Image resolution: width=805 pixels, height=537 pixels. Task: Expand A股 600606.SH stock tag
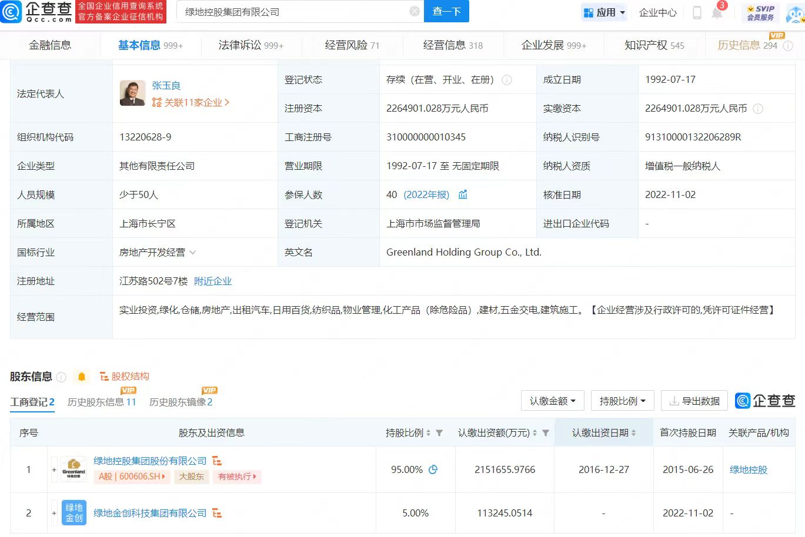click(132, 476)
